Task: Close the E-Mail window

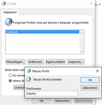Action: [91, 4]
